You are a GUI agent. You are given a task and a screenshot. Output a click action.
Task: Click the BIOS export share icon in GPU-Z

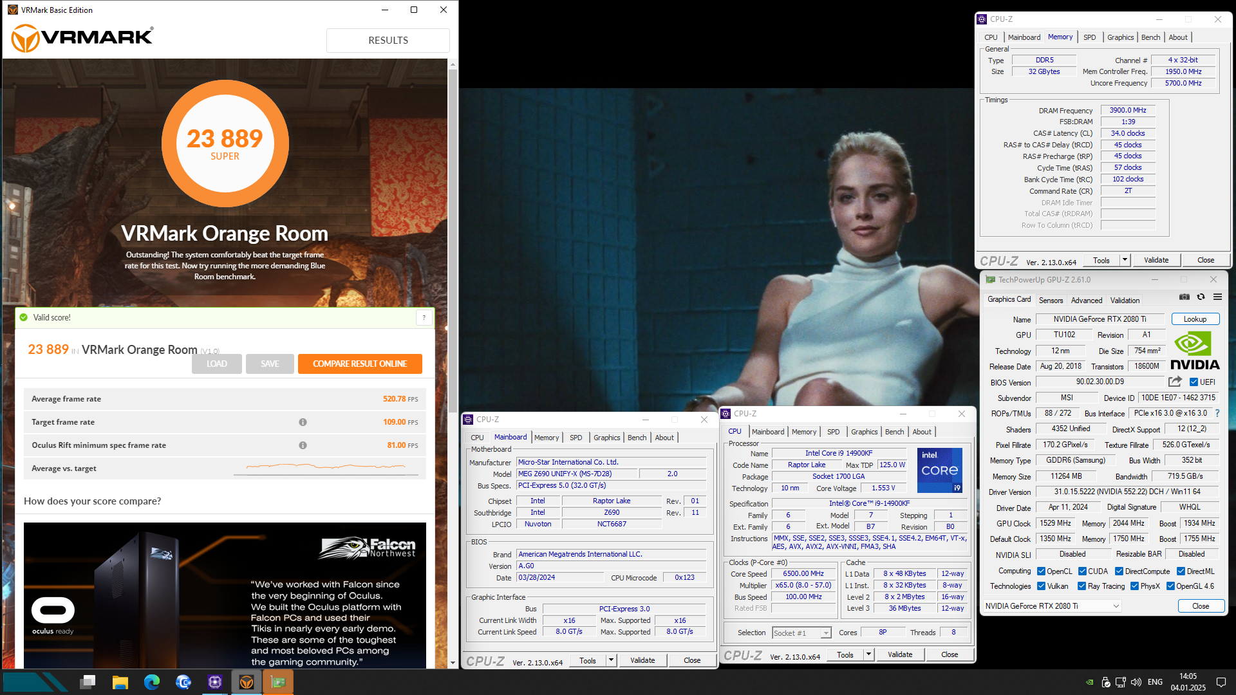(1175, 382)
